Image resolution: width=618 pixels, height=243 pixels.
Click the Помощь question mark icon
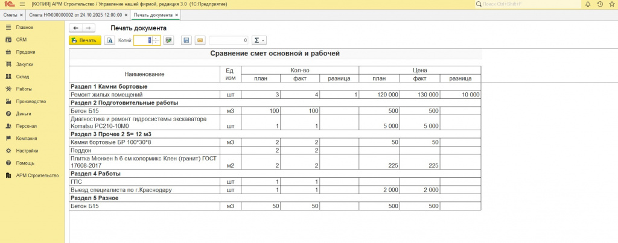point(8,163)
